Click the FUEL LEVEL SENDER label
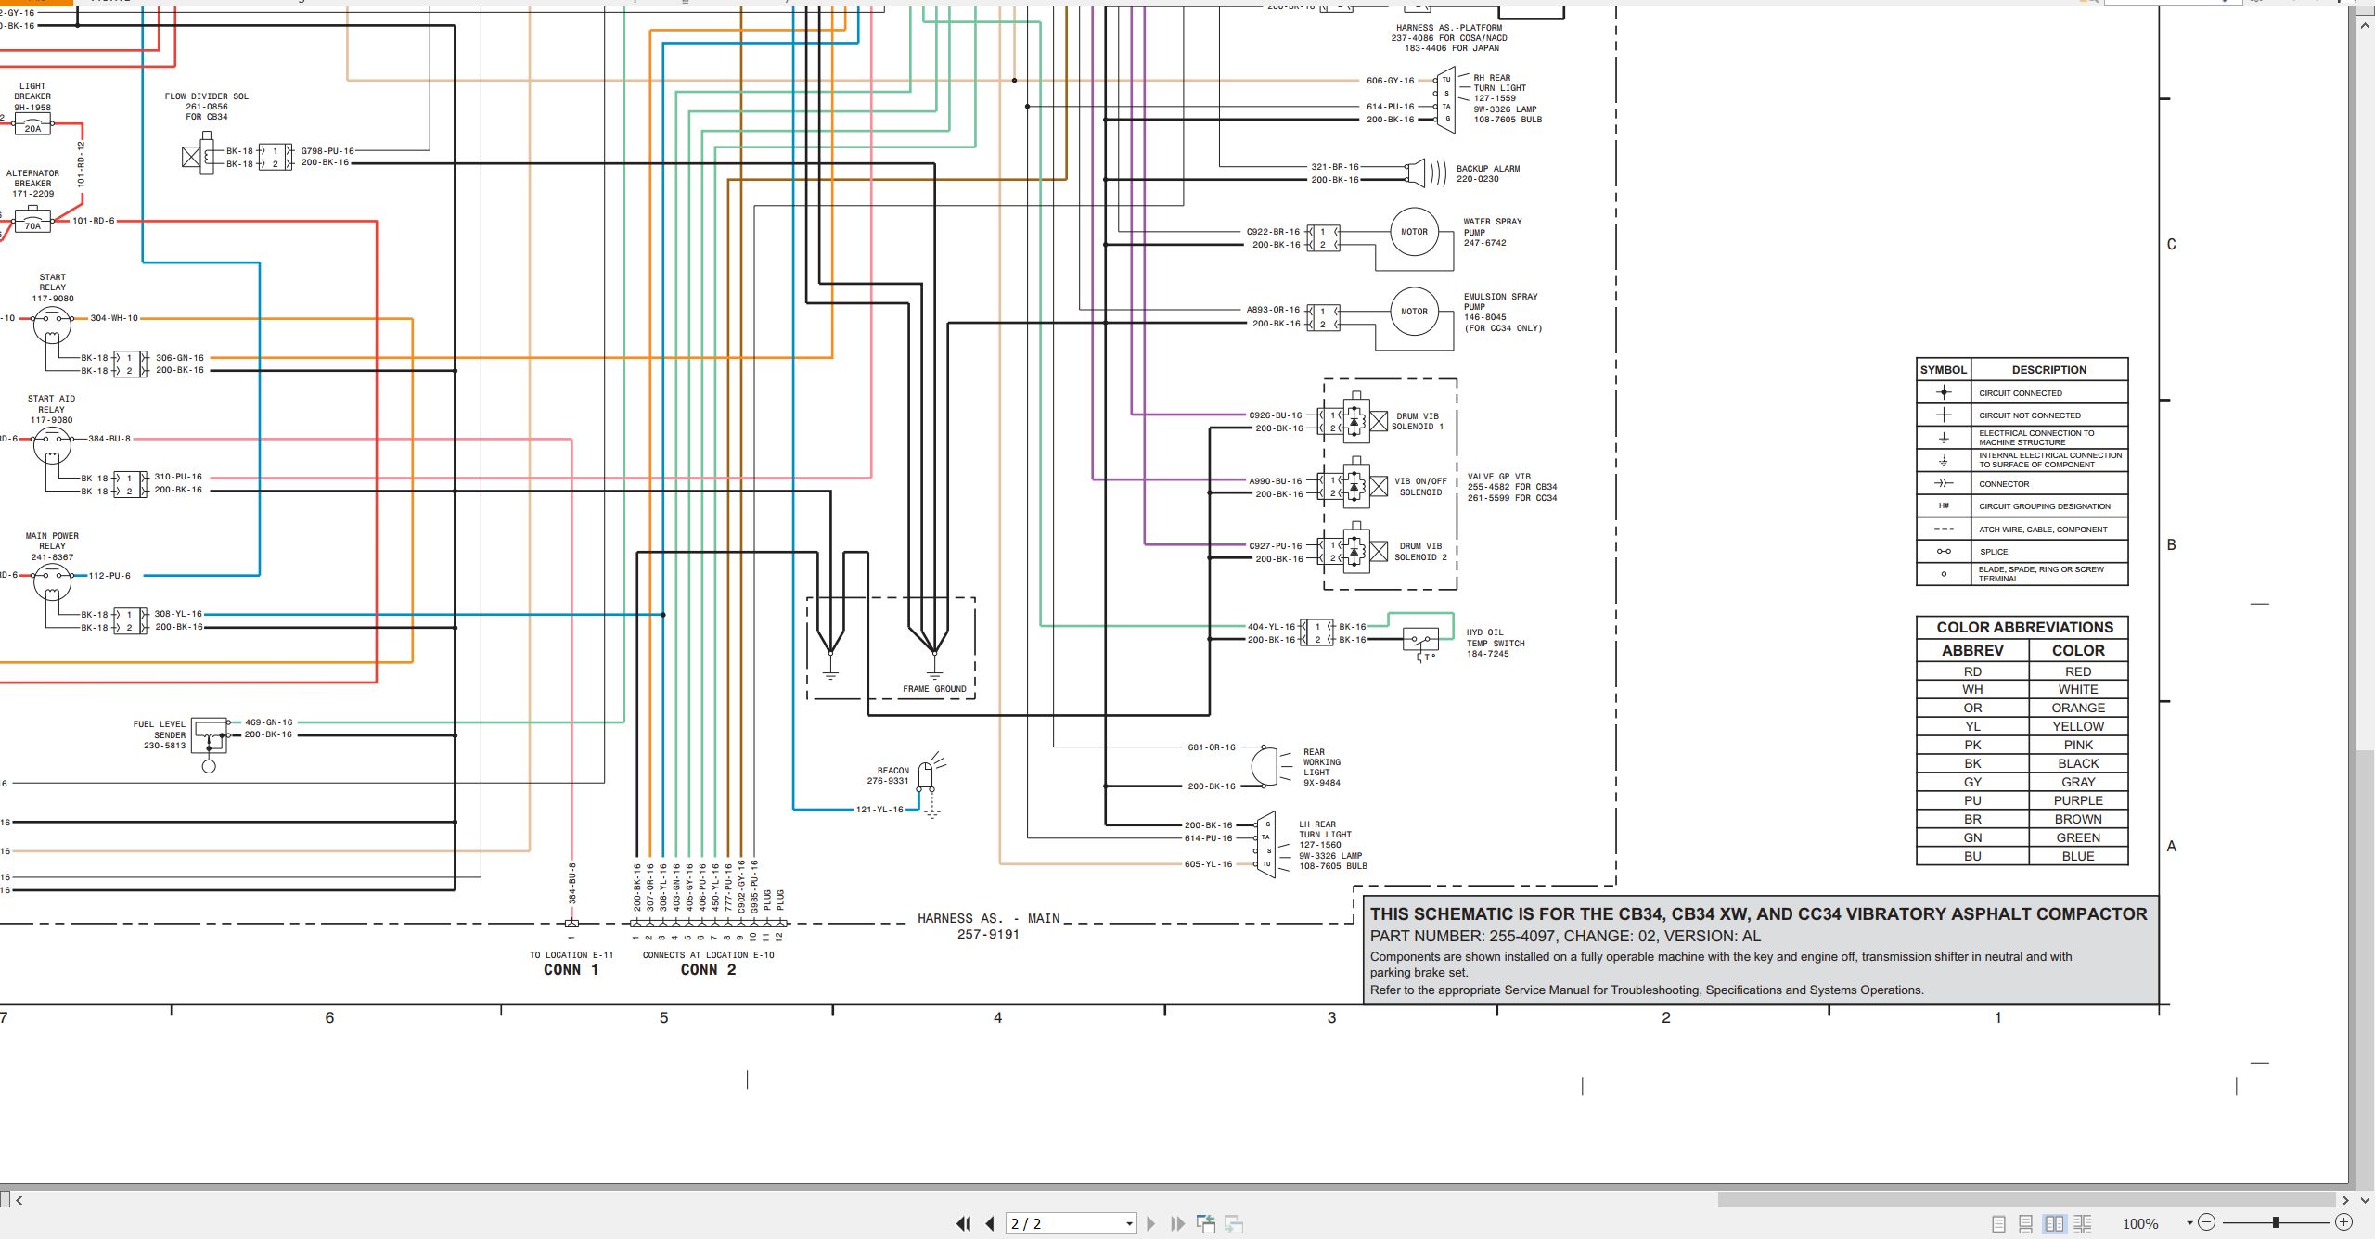The image size is (2375, 1239). coord(159,729)
